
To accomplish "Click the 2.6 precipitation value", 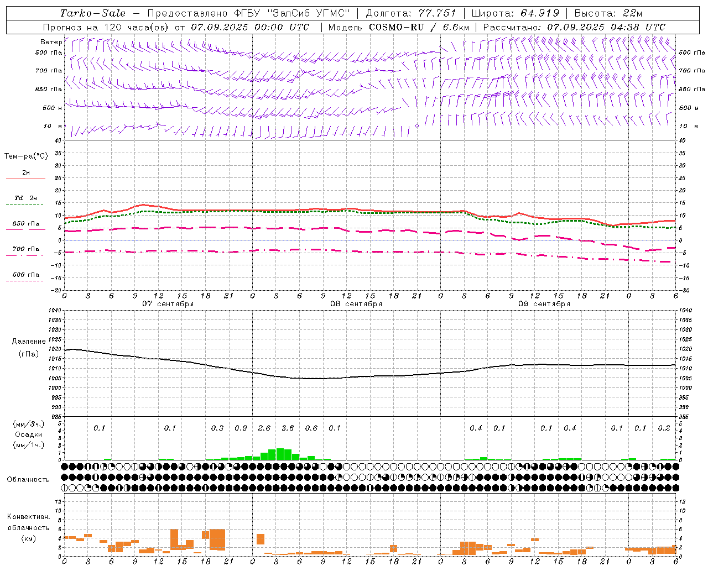I will 264,428.
